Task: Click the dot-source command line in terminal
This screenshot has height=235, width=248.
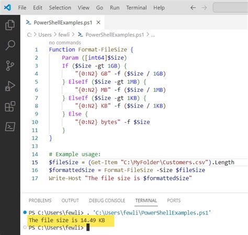Action: (120, 212)
